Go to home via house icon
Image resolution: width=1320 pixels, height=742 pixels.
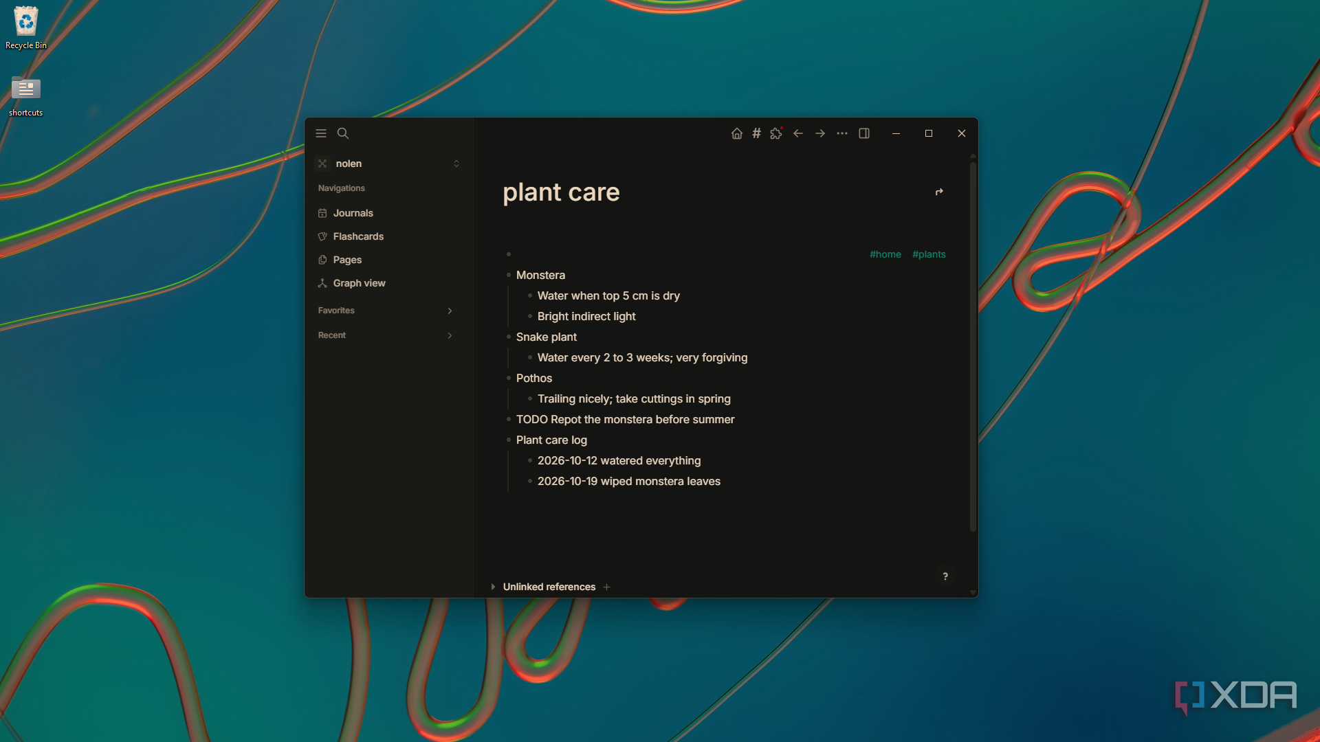pyautogui.click(x=737, y=133)
